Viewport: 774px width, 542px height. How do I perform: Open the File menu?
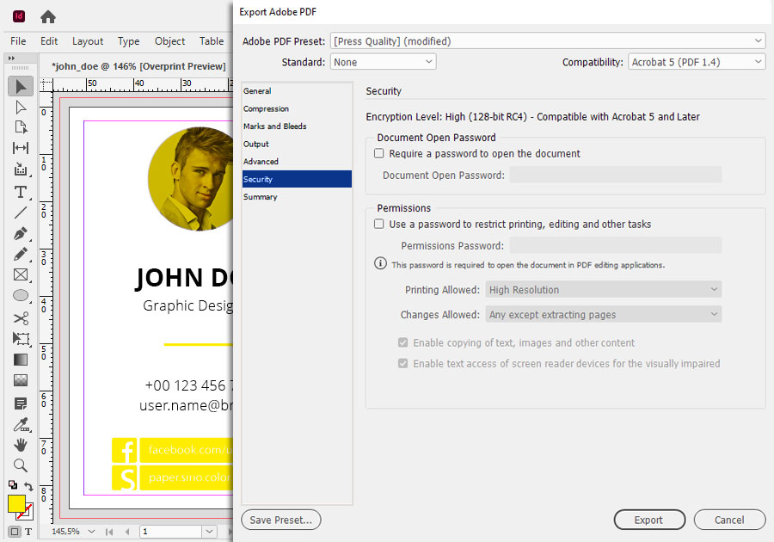[18, 41]
